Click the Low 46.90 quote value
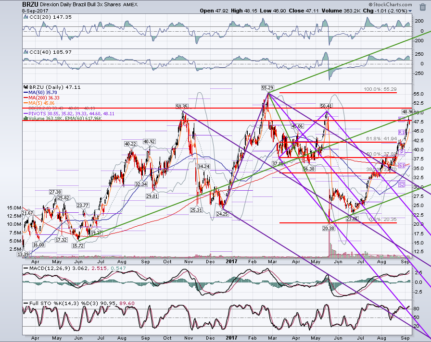Viewport: 431px width, 342px height. point(273,11)
